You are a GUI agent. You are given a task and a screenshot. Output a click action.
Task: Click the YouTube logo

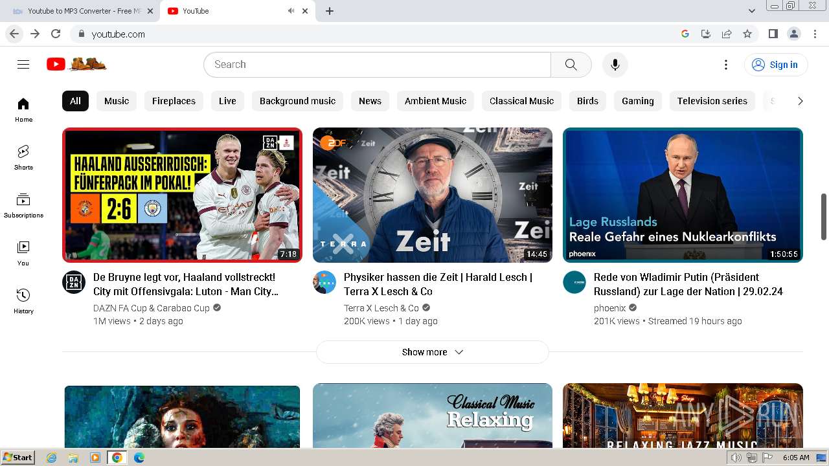pyautogui.click(x=76, y=64)
